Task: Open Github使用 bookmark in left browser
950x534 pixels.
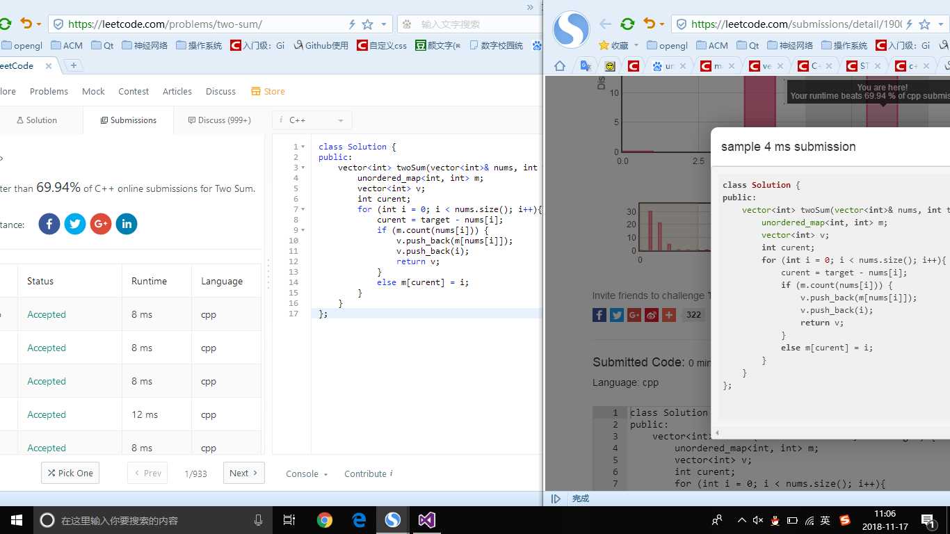Action: tap(321, 45)
